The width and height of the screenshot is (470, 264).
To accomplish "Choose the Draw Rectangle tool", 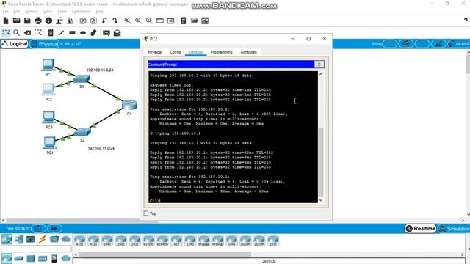I will tap(72, 32).
